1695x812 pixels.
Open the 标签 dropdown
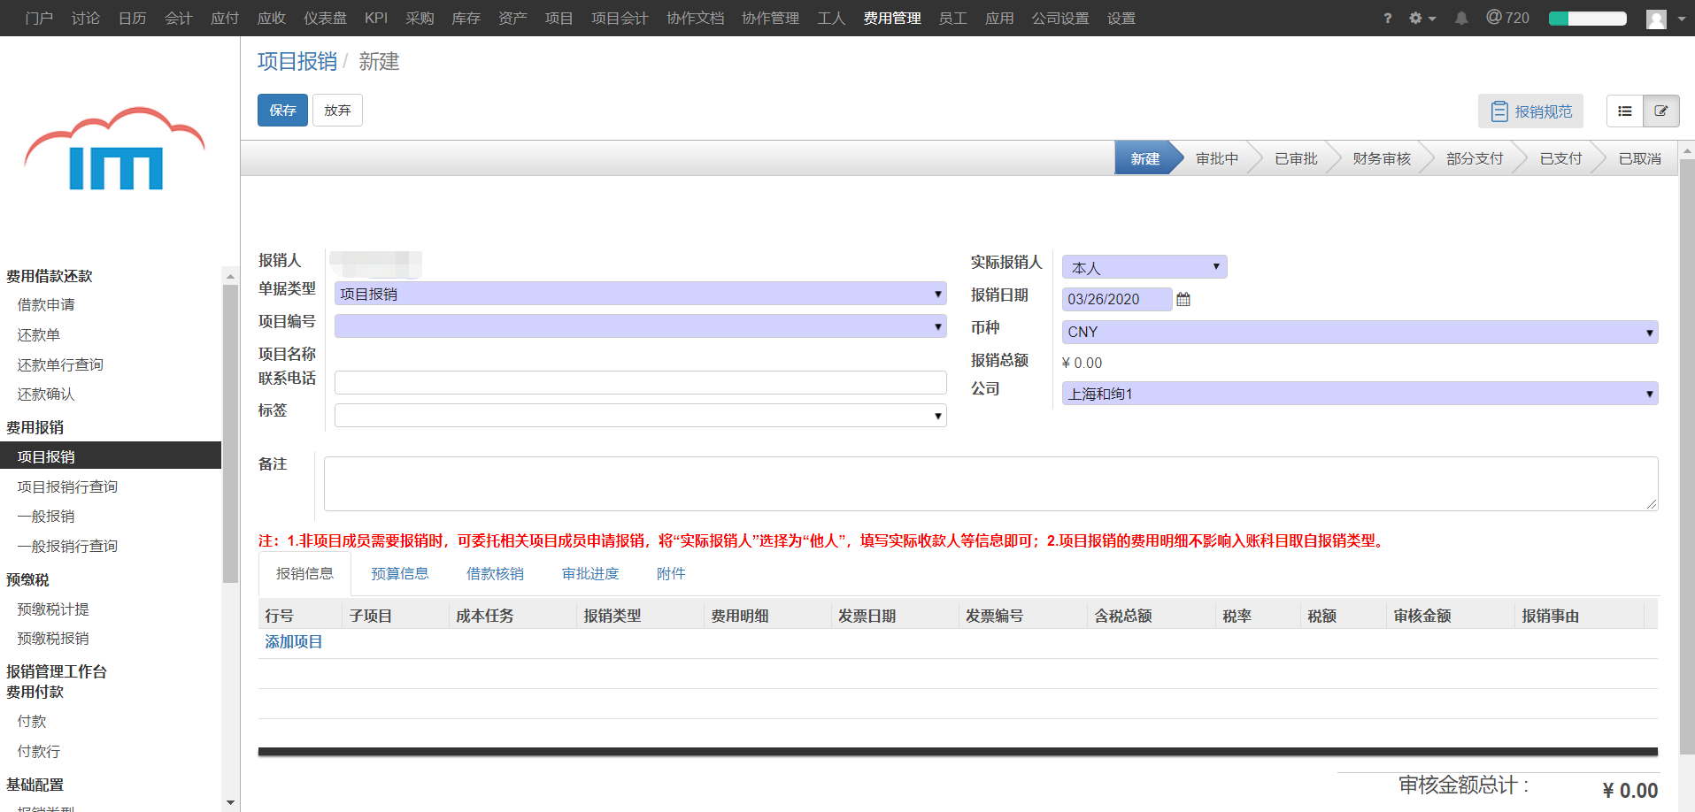point(640,416)
